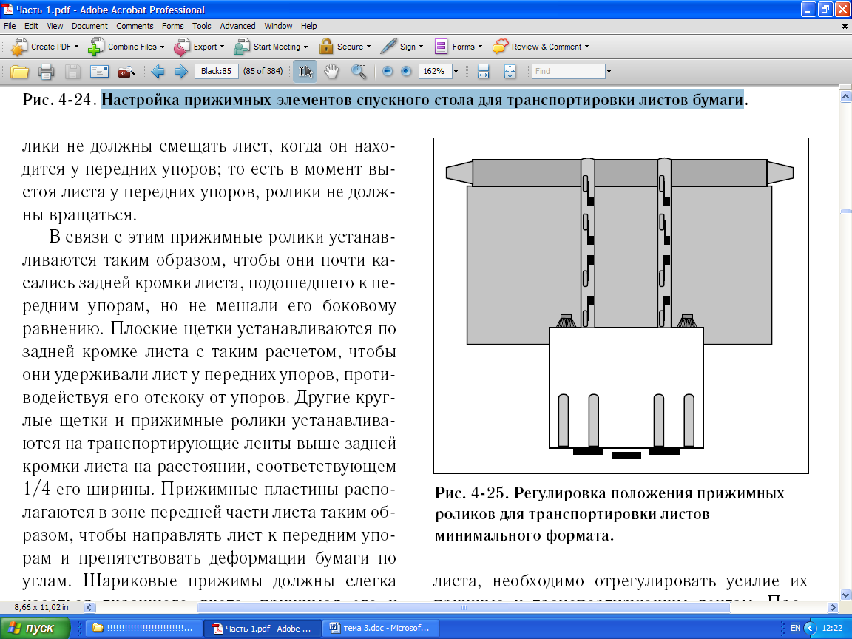This screenshot has height=639, width=852.
Task: Click the Fit Page icon
Action: (x=510, y=71)
